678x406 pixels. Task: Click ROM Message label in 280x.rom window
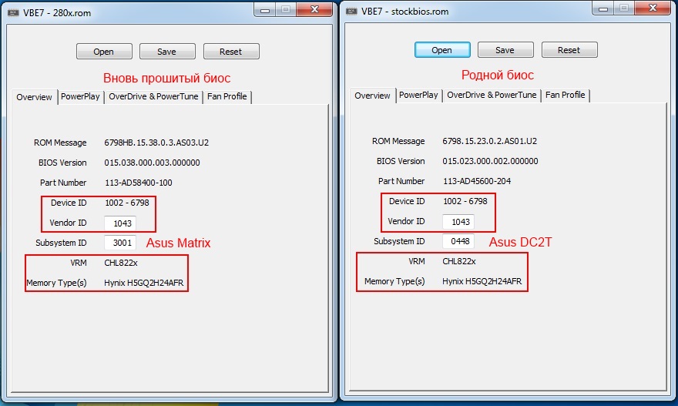(60, 143)
